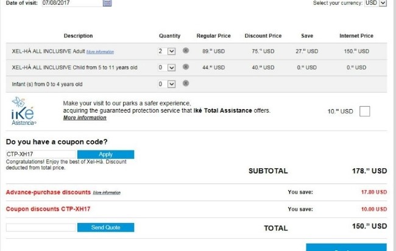The image size is (396, 251).
Task: Open the currency selector showing USD
Action: point(375,3)
